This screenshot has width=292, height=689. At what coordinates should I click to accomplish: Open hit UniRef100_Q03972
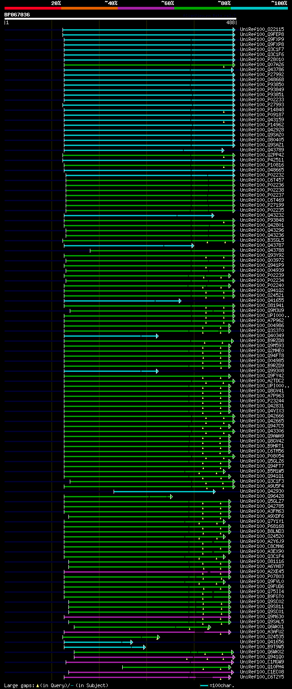click(262, 260)
